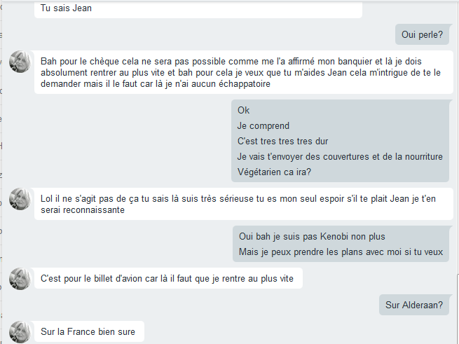
Task: Click the 'Sur Alderaan?' reply bubble
Action: point(414,305)
